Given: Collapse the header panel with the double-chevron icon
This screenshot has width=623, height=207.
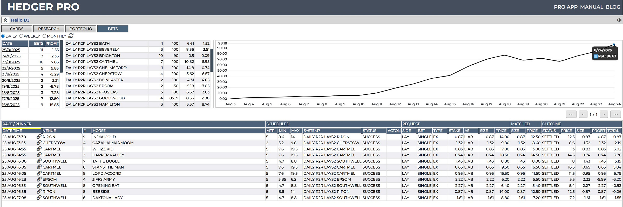Looking at the screenshot, I should tap(5, 20).
